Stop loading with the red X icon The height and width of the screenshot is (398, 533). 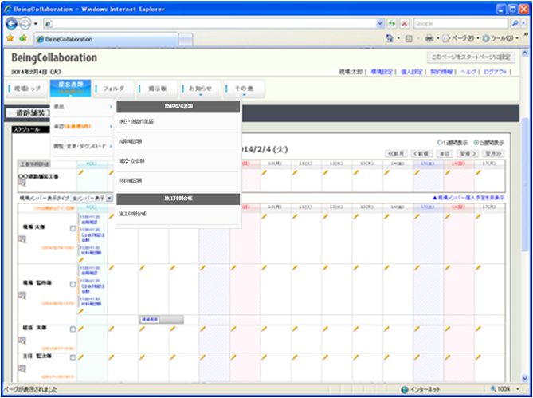coord(405,23)
